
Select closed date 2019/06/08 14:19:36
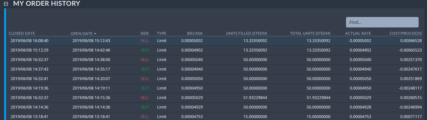coord(30,88)
